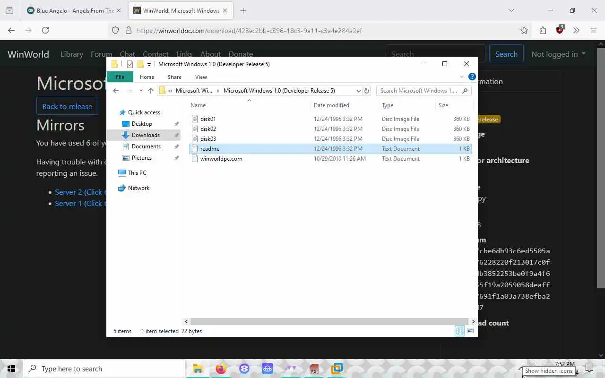Open a new Firefox tab
The height and width of the screenshot is (378, 605).
click(x=243, y=10)
